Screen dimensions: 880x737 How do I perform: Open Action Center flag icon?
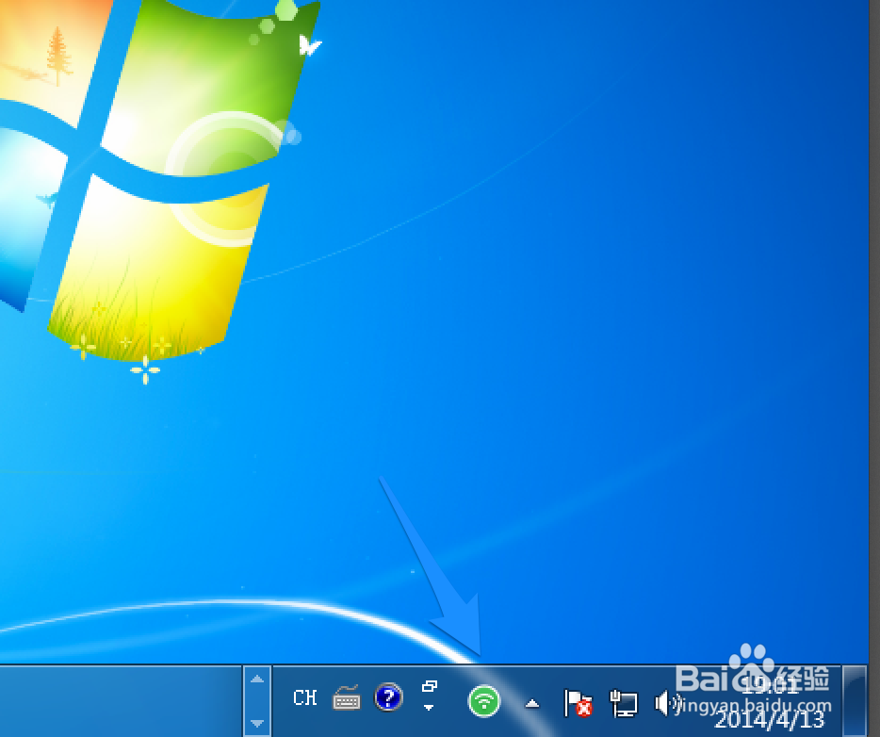tap(578, 703)
